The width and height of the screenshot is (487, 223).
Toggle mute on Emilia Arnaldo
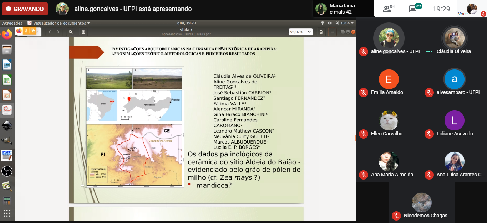tap(363, 92)
